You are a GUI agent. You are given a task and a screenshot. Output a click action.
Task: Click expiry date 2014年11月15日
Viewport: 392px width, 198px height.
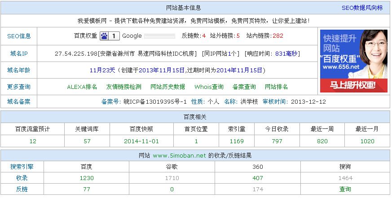(x=239, y=70)
